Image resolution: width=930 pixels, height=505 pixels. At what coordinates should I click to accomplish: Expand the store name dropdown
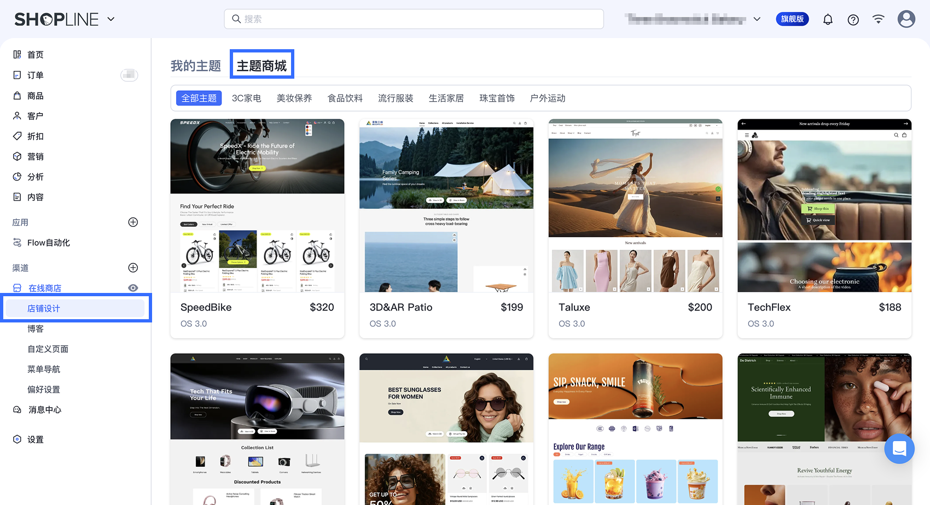757,19
